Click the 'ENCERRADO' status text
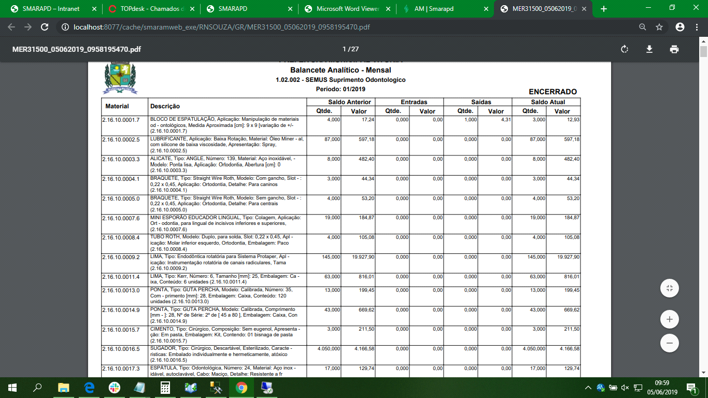Viewport: 708px width, 398px height. (x=553, y=92)
